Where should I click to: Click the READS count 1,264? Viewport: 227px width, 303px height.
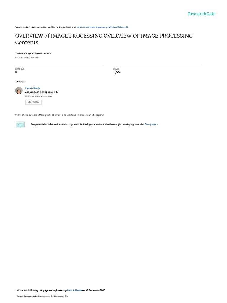[117, 72]
